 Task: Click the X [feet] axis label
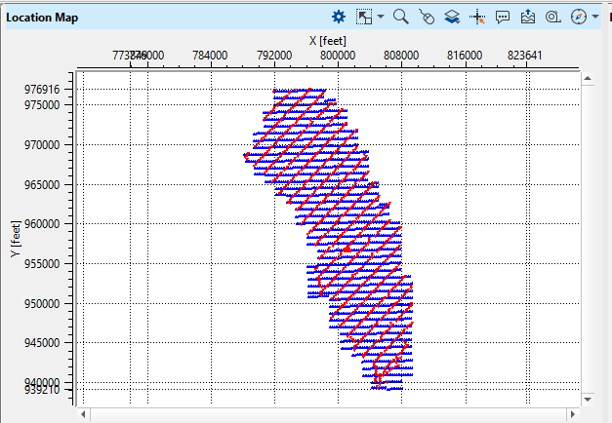[327, 40]
